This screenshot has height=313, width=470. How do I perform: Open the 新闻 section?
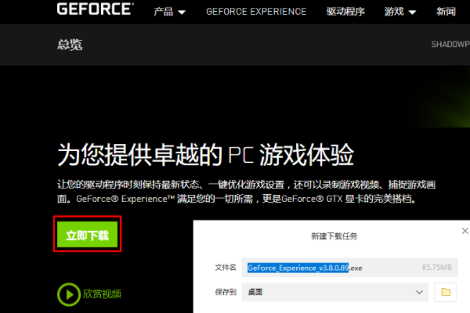click(446, 12)
